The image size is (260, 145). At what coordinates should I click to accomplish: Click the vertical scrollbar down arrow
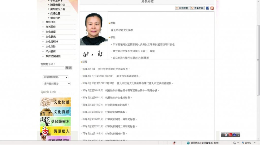click(x=258, y=139)
